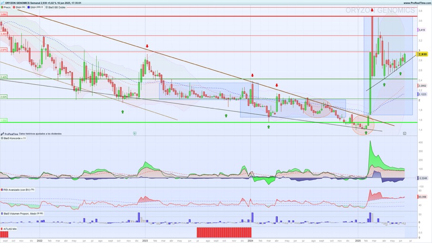Click the 1,4 tick on price axis
The width and height of the screenshot is (432, 243).
pos(420,130)
